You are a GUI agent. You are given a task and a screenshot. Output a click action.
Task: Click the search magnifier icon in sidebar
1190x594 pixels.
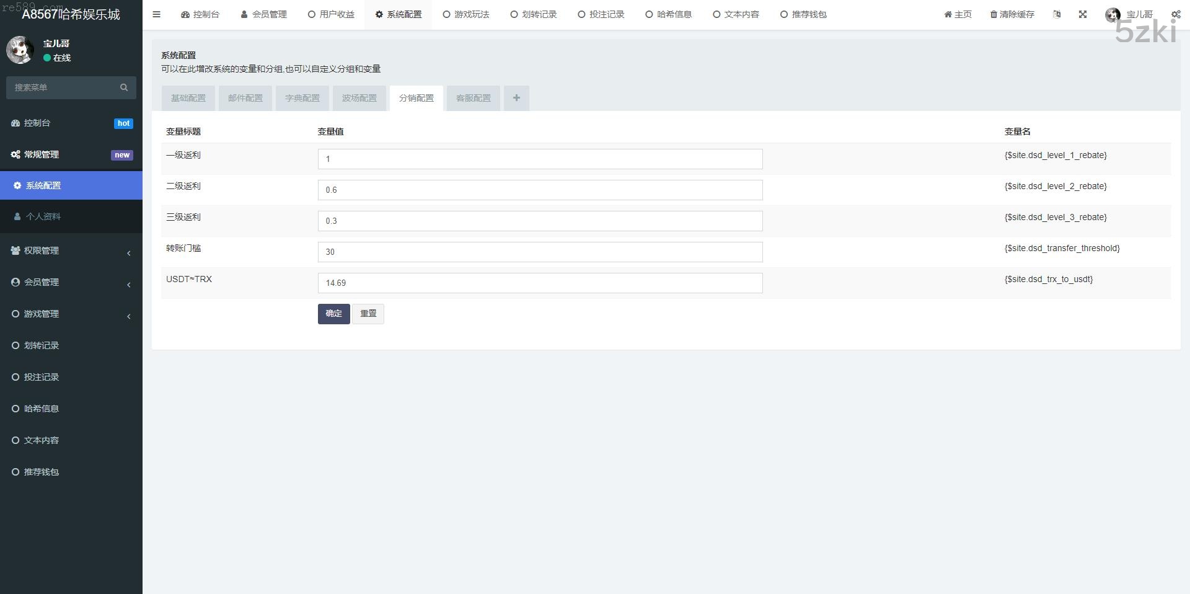point(124,87)
